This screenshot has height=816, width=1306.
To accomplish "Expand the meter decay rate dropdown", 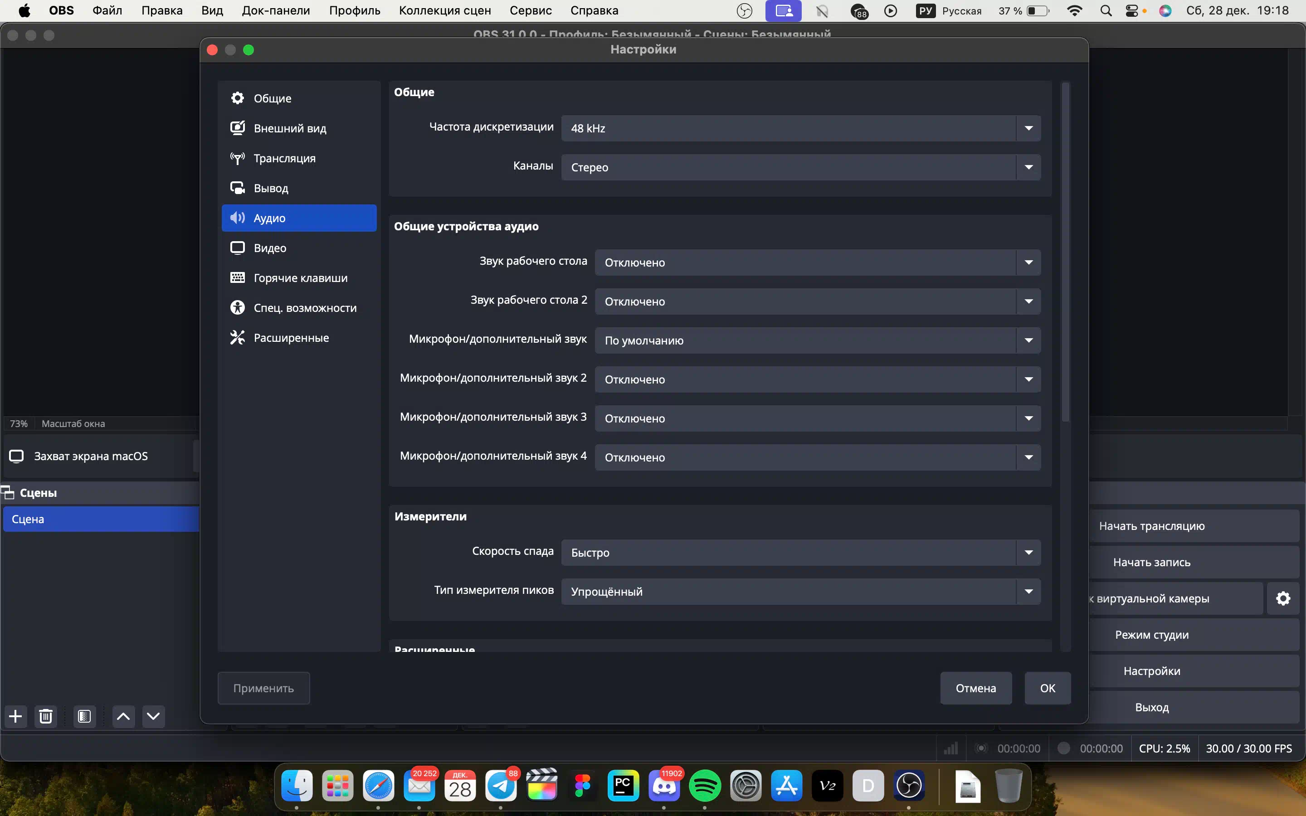I will [800, 552].
